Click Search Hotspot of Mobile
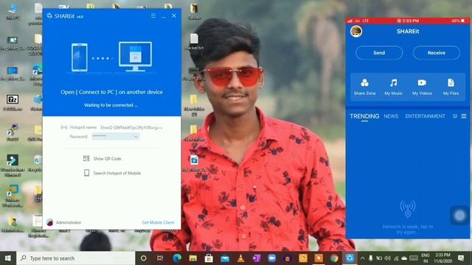This screenshot has height=265, width=472. click(x=117, y=173)
